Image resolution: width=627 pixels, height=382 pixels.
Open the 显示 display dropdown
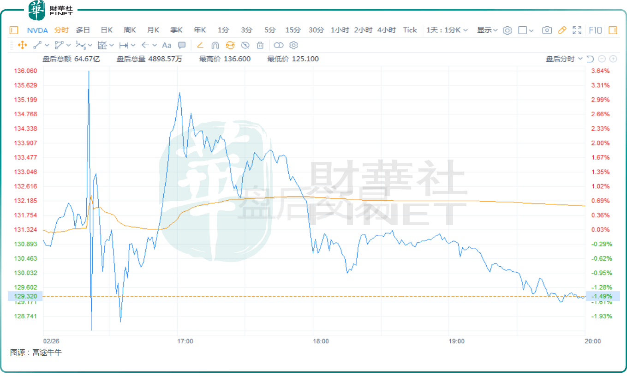[487, 30]
